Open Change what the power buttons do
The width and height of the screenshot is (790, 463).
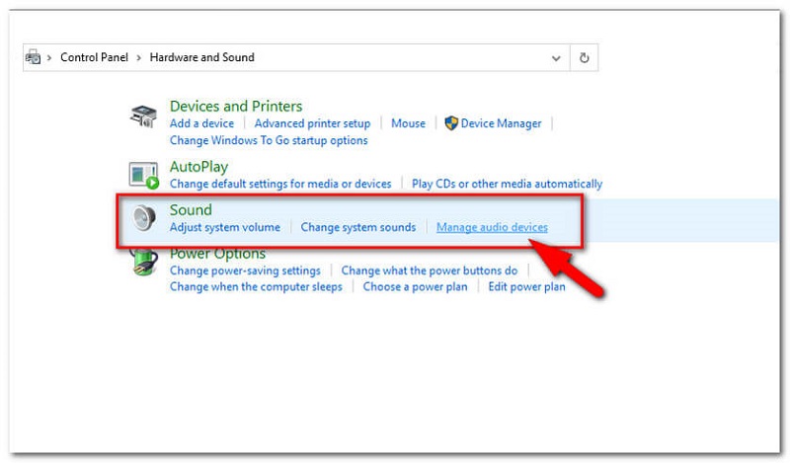[x=429, y=270]
